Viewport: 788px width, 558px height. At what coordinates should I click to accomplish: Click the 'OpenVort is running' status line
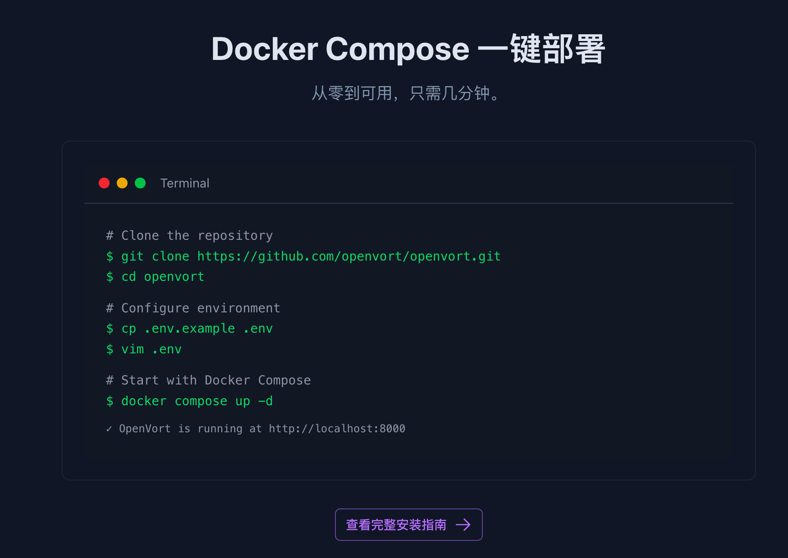point(256,429)
